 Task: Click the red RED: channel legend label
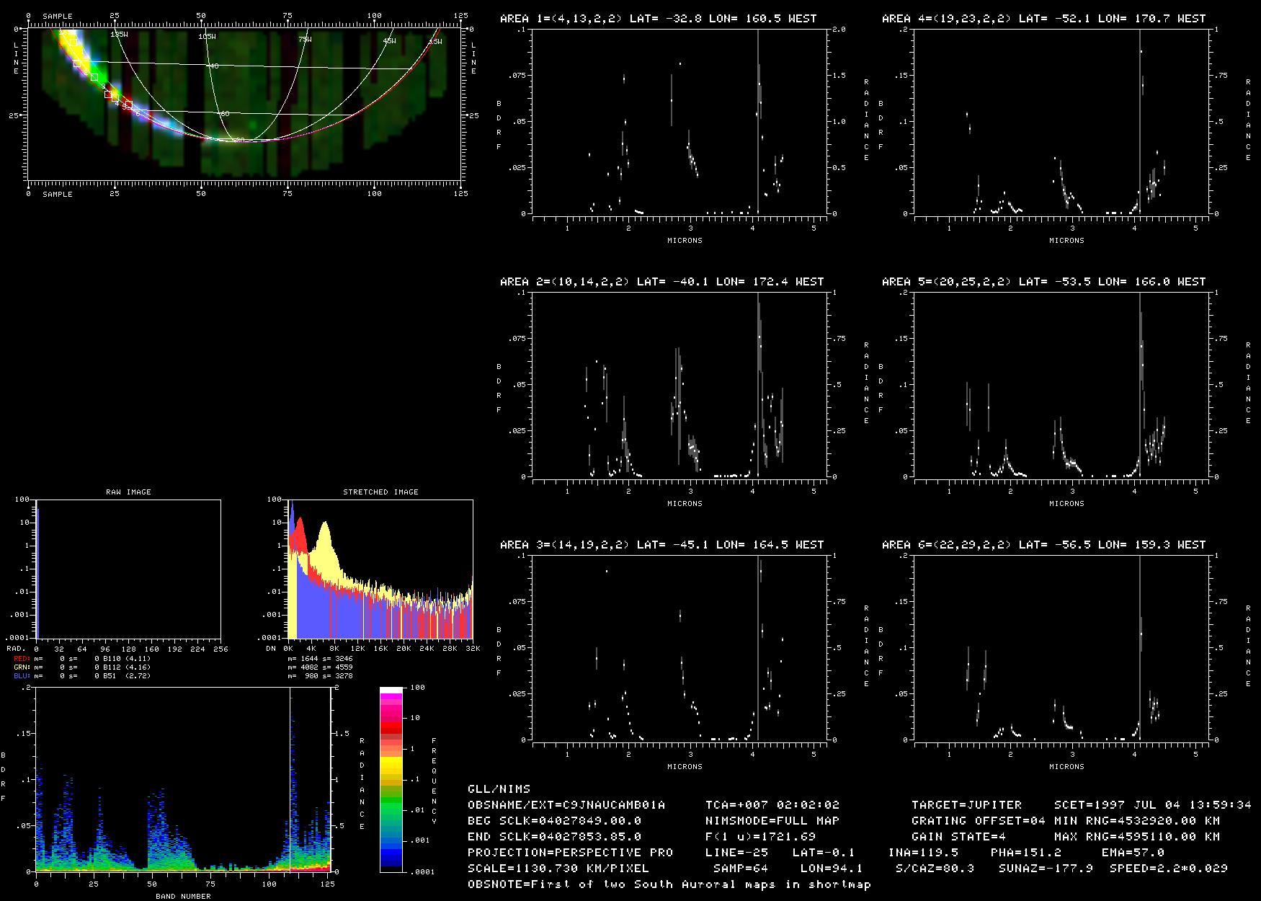[22, 659]
